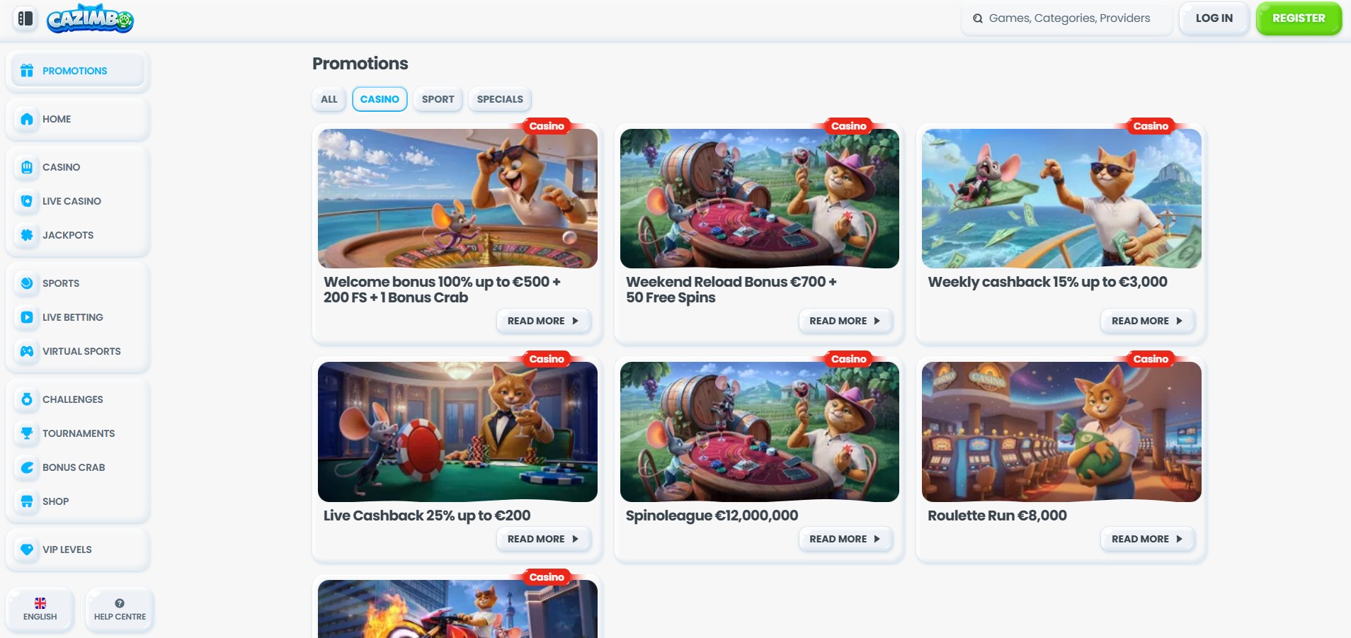Switch filter to ALL promotions
The height and width of the screenshot is (638, 1351).
coord(328,99)
